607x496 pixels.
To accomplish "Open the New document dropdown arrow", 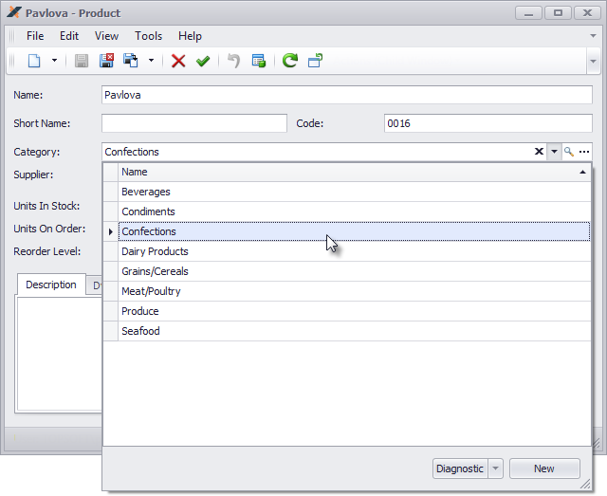I will coord(54,61).
